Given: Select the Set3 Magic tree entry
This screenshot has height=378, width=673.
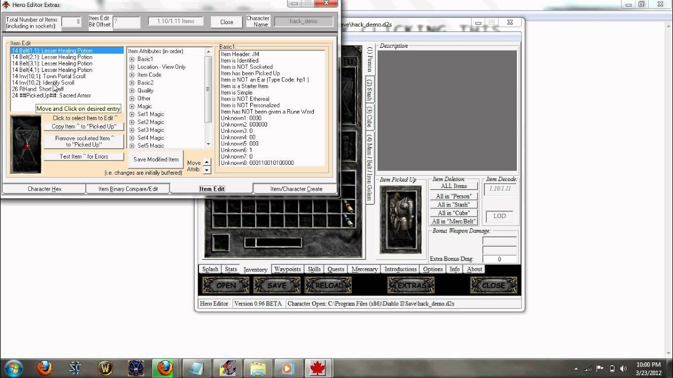Looking at the screenshot, I should coord(151,130).
